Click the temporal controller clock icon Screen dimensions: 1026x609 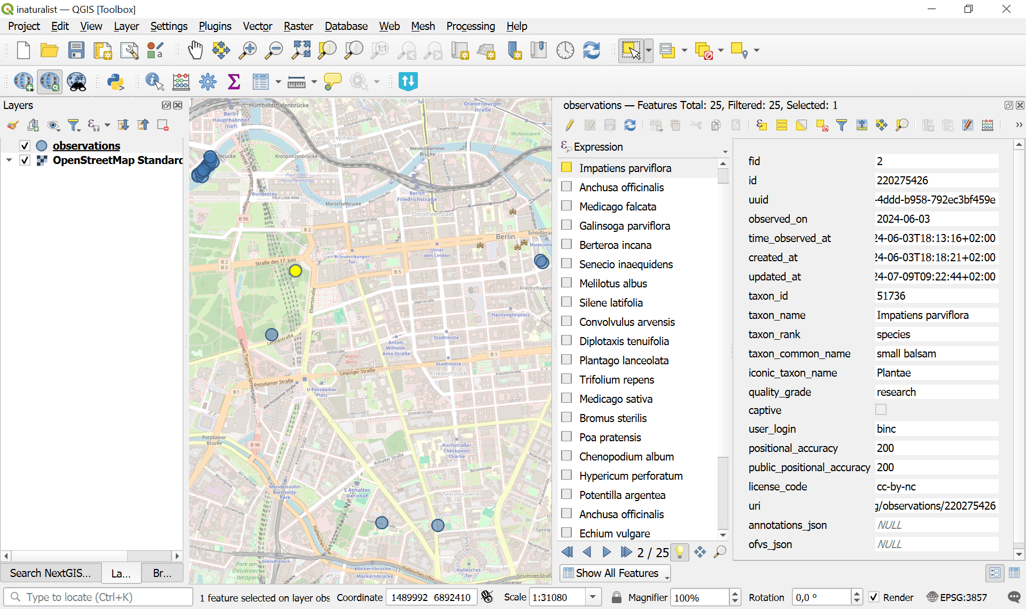(x=565, y=50)
